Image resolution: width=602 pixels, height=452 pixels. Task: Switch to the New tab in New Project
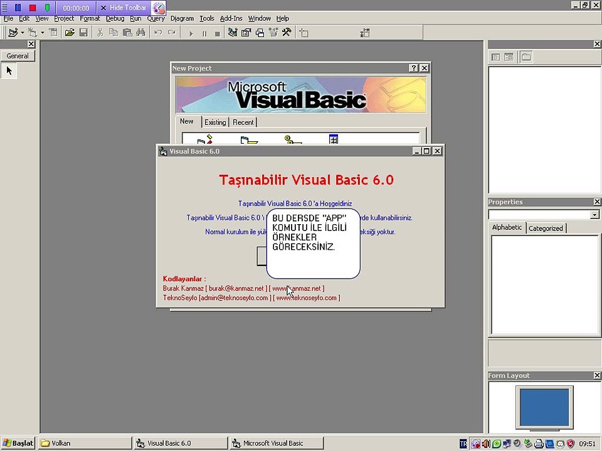pos(187,121)
